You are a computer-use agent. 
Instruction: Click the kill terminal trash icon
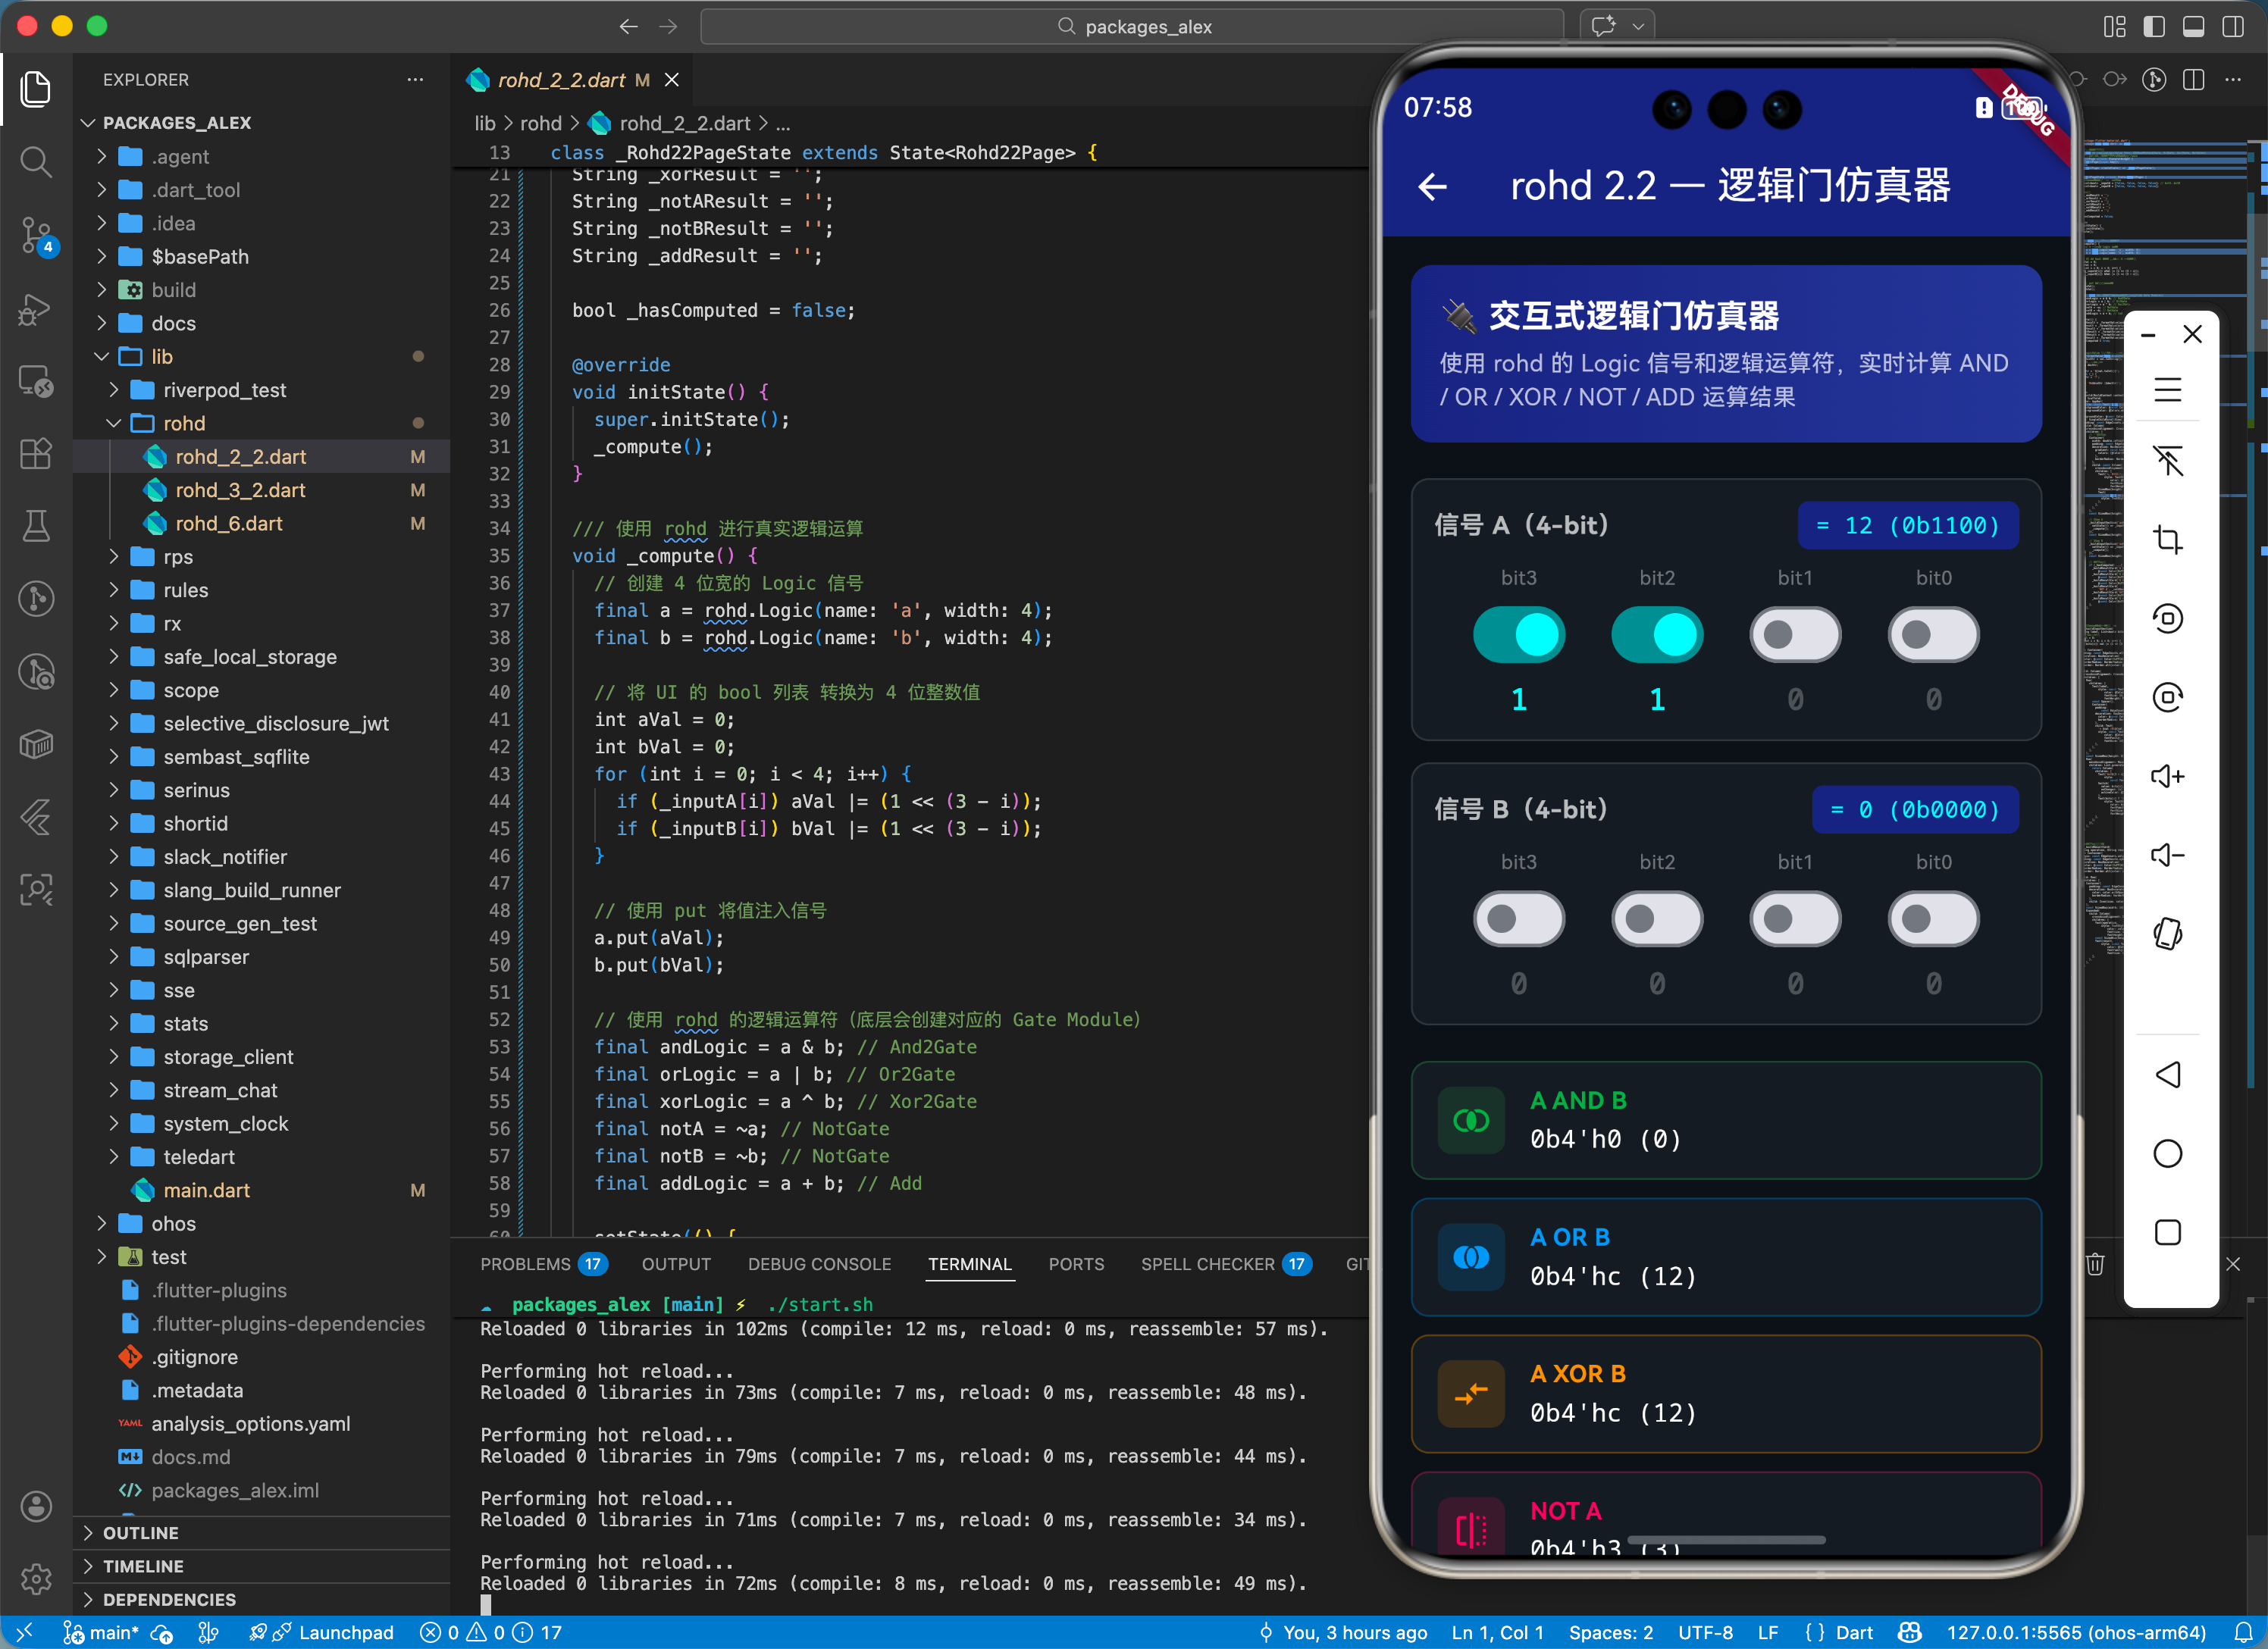coord(2095,1264)
